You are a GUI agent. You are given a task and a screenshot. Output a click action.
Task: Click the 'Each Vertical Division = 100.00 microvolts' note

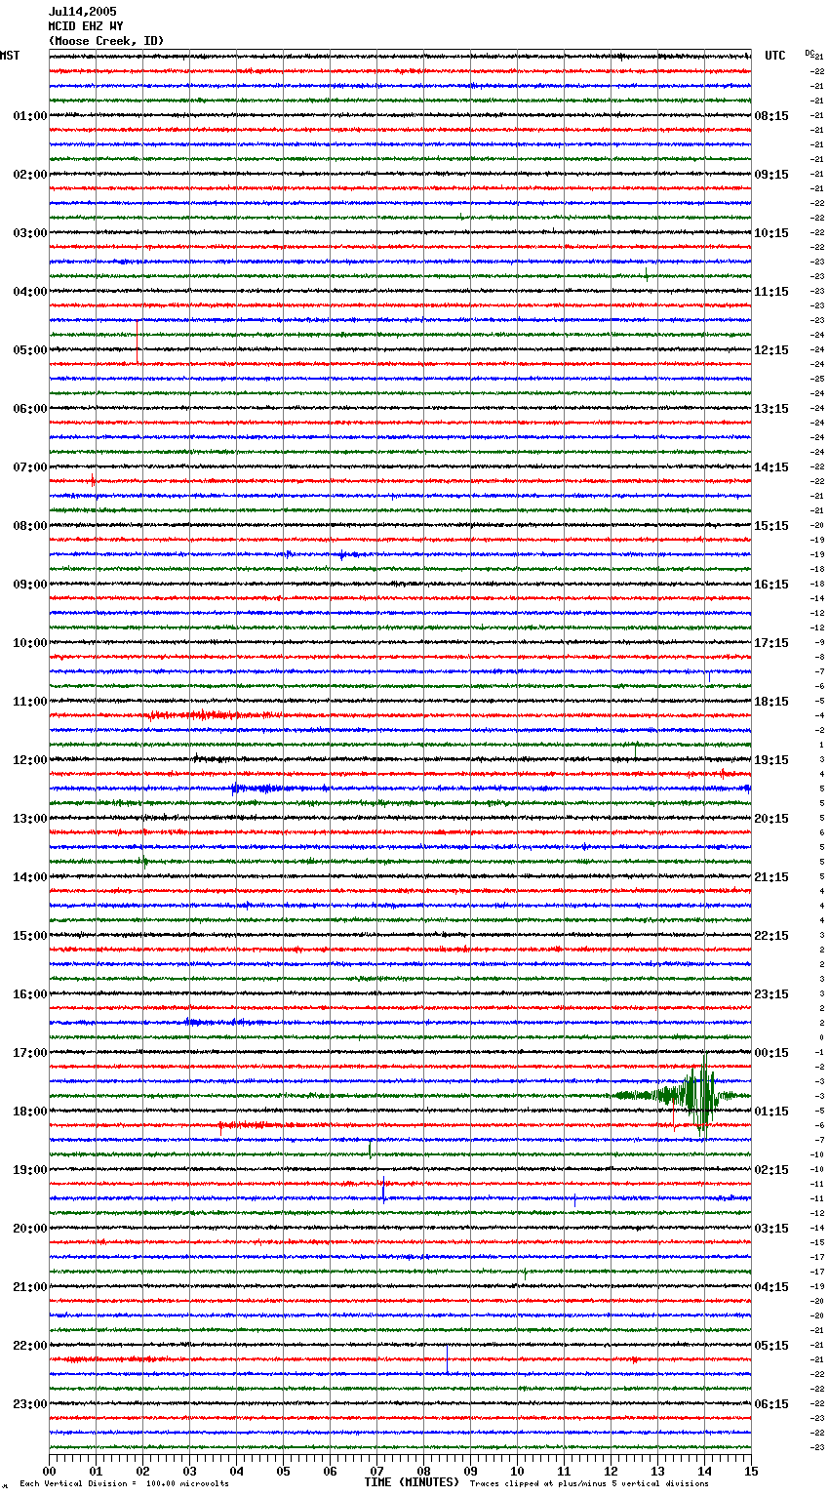(124, 1483)
